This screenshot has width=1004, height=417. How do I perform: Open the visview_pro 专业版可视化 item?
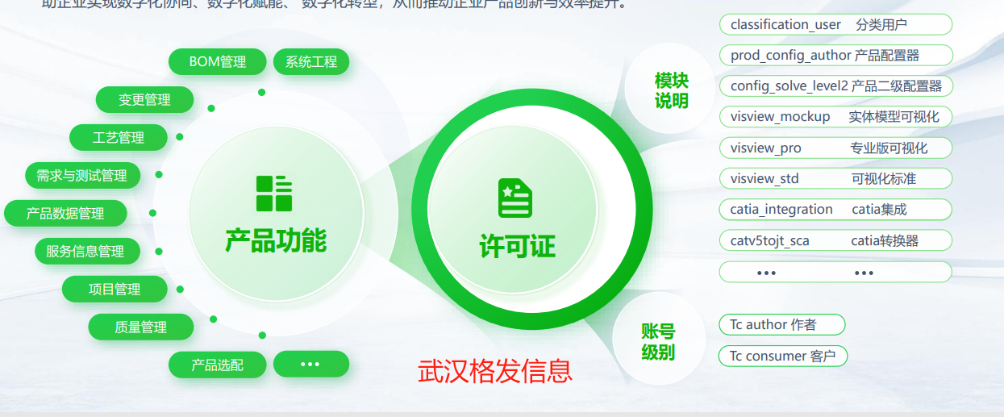(x=835, y=148)
